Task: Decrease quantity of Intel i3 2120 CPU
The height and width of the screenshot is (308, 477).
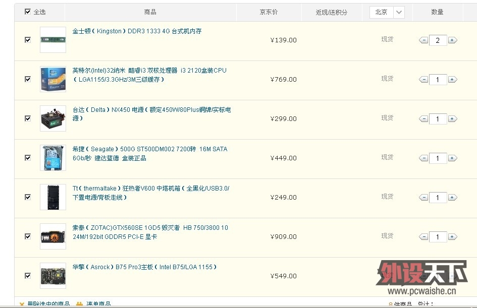Action: (x=423, y=80)
